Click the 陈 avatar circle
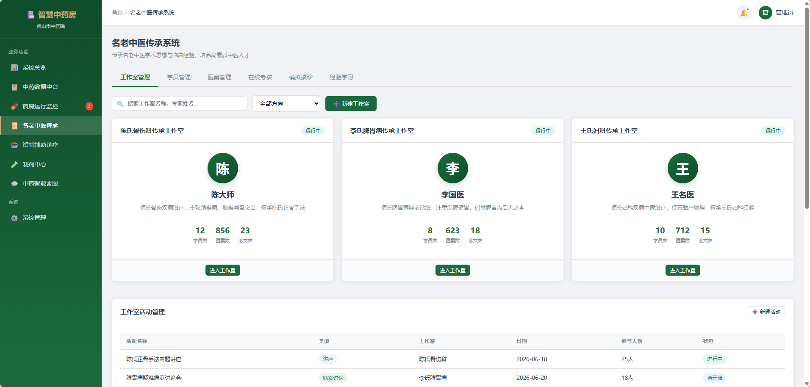The height and width of the screenshot is (387, 810). (223, 168)
